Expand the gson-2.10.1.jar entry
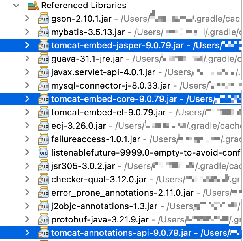This screenshot has width=243, height=241. (27, 19)
